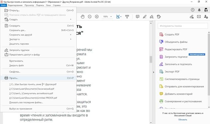Screen dimensions: 210x124
Task: Click the share link icon
Action: tap(192, 17)
